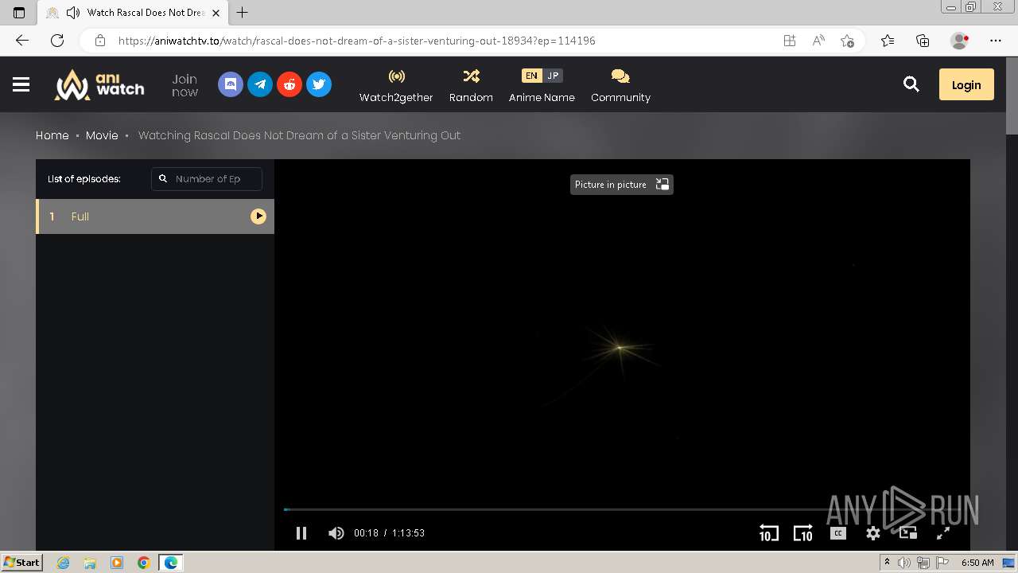
Task: Open browser Collections
Action: point(923,41)
